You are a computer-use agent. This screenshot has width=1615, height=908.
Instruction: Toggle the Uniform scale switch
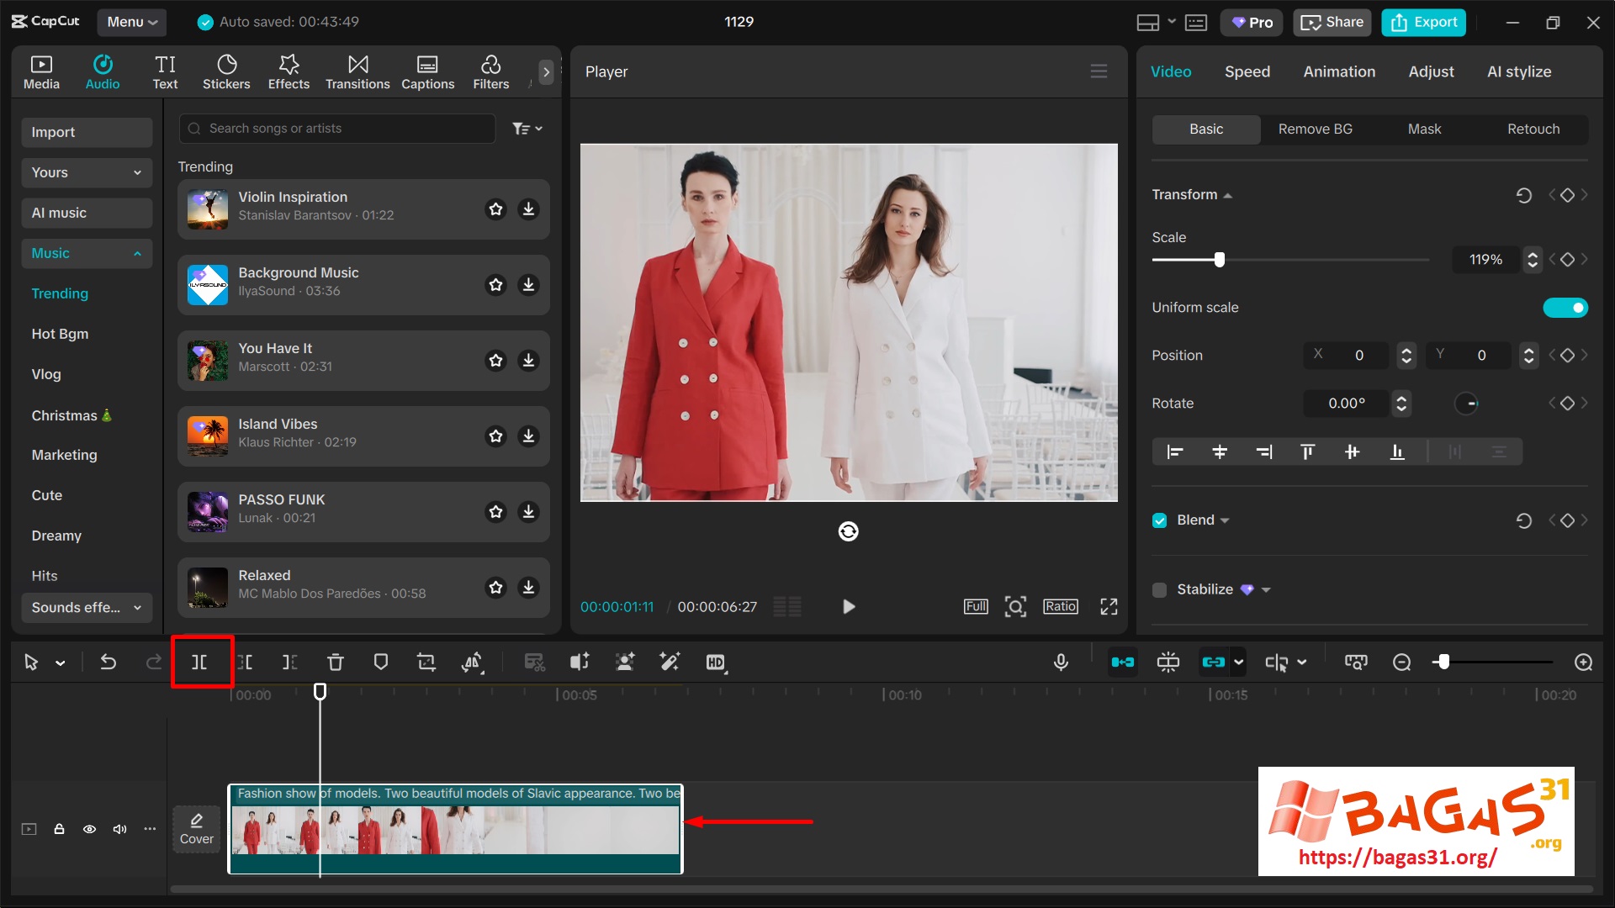tap(1565, 308)
